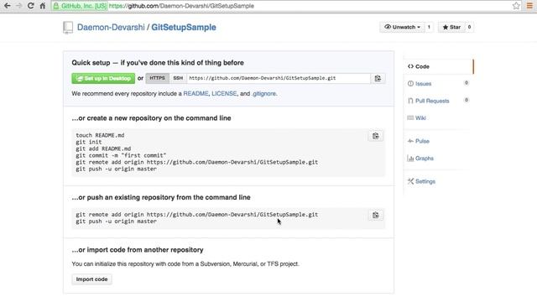
Task: Copy the clone URL to clipboard
Action: tap(378, 78)
